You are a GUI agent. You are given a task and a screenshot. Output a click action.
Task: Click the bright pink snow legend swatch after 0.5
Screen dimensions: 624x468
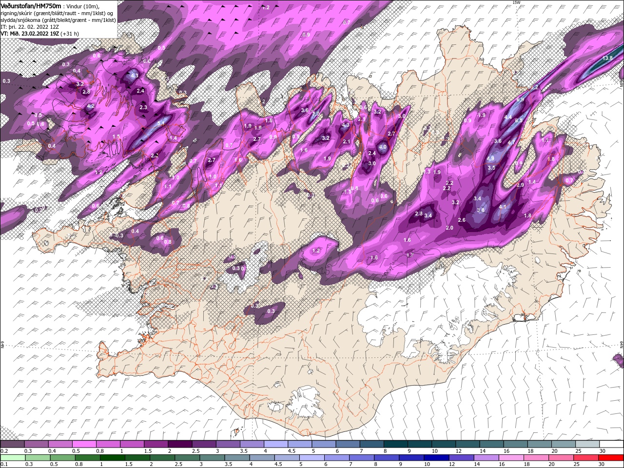tap(84, 444)
